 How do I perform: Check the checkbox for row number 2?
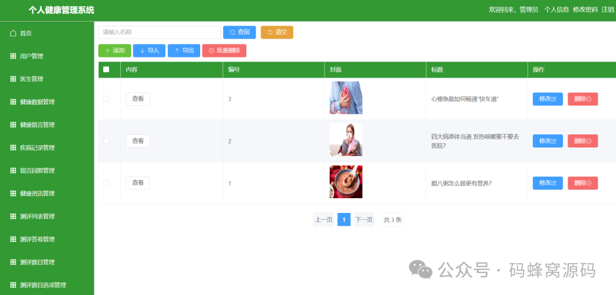[x=106, y=141]
